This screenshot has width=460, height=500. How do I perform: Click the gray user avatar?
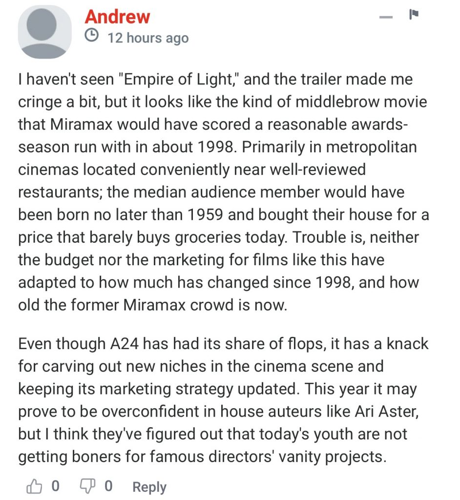click(44, 32)
